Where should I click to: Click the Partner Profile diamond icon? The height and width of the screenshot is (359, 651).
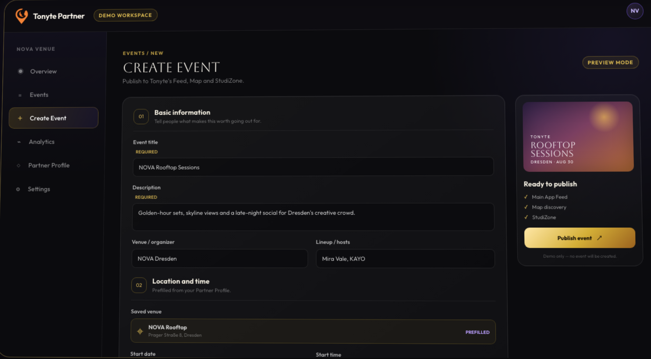pos(18,165)
